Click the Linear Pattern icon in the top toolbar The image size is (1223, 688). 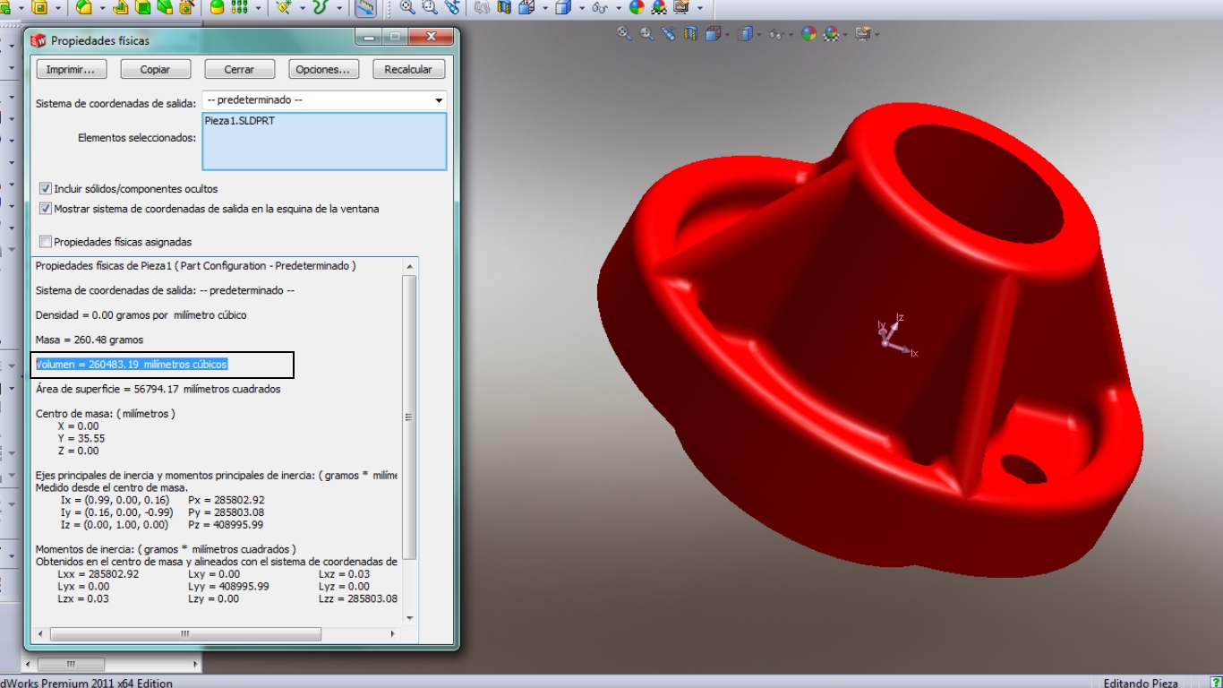click(x=239, y=8)
